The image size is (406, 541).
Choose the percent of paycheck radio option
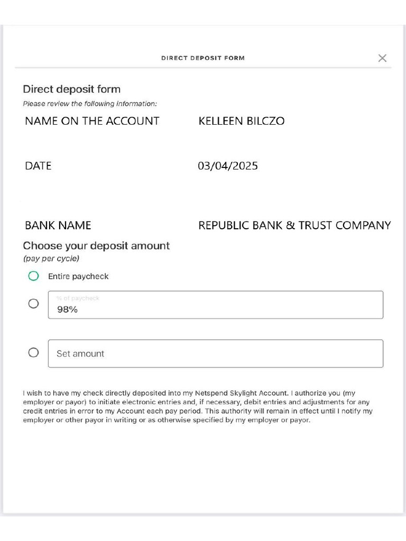click(x=33, y=304)
